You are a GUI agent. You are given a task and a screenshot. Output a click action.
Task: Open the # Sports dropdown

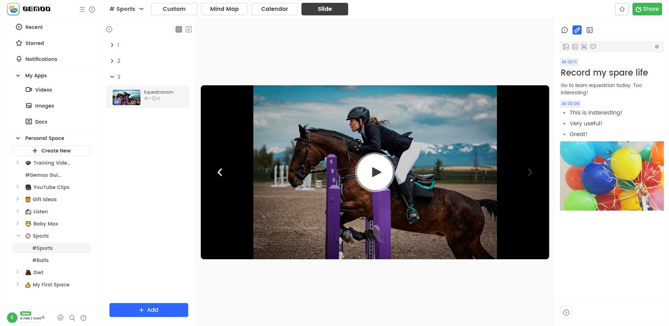tap(127, 9)
